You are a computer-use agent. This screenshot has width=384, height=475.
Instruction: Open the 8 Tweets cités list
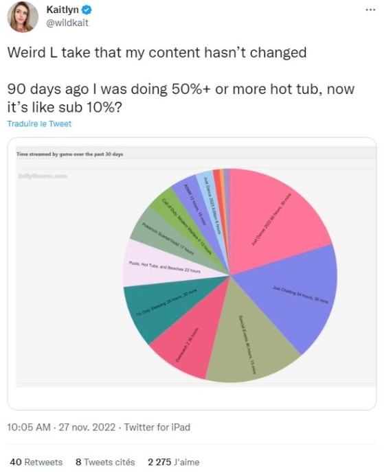(105, 462)
